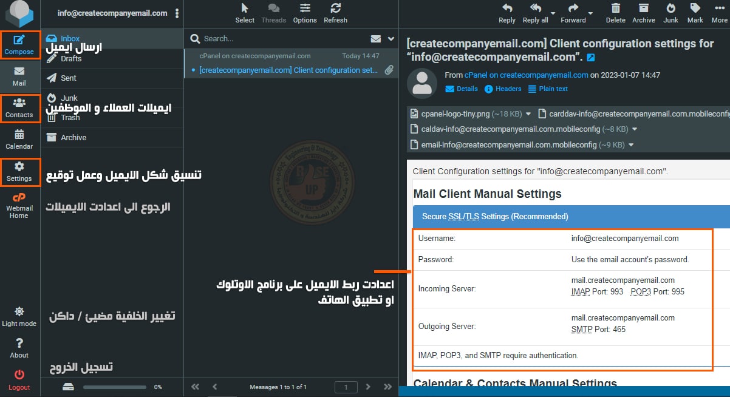Toggle Light mode in sidebar

click(x=19, y=316)
